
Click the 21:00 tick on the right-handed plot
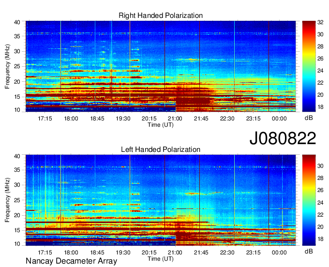click(x=175, y=119)
